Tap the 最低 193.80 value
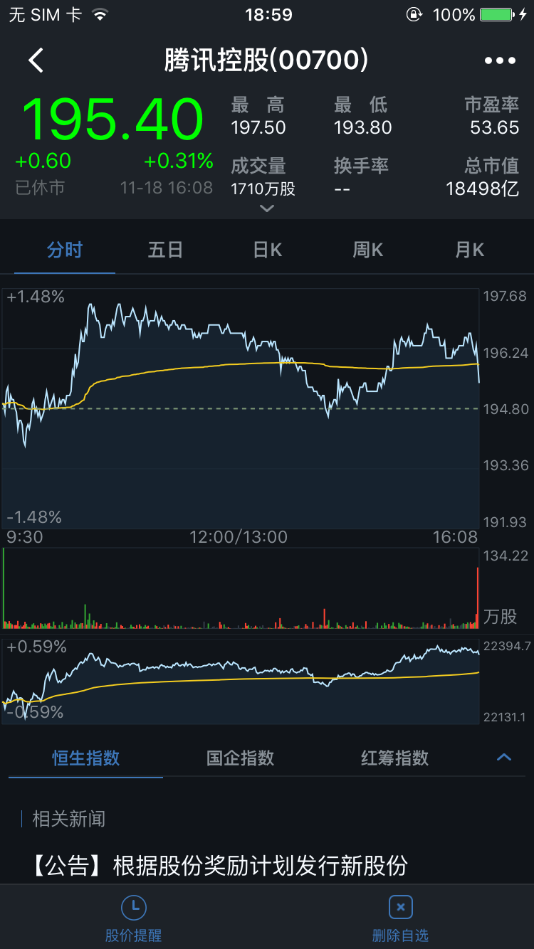This screenshot has height=949, width=534. (x=363, y=127)
